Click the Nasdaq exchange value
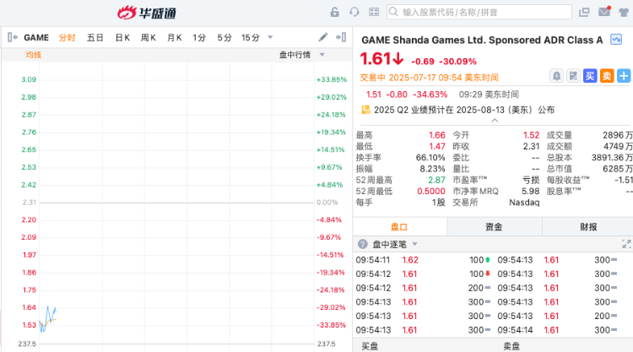The height and width of the screenshot is (352, 633). pyautogui.click(x=524, y=203)
